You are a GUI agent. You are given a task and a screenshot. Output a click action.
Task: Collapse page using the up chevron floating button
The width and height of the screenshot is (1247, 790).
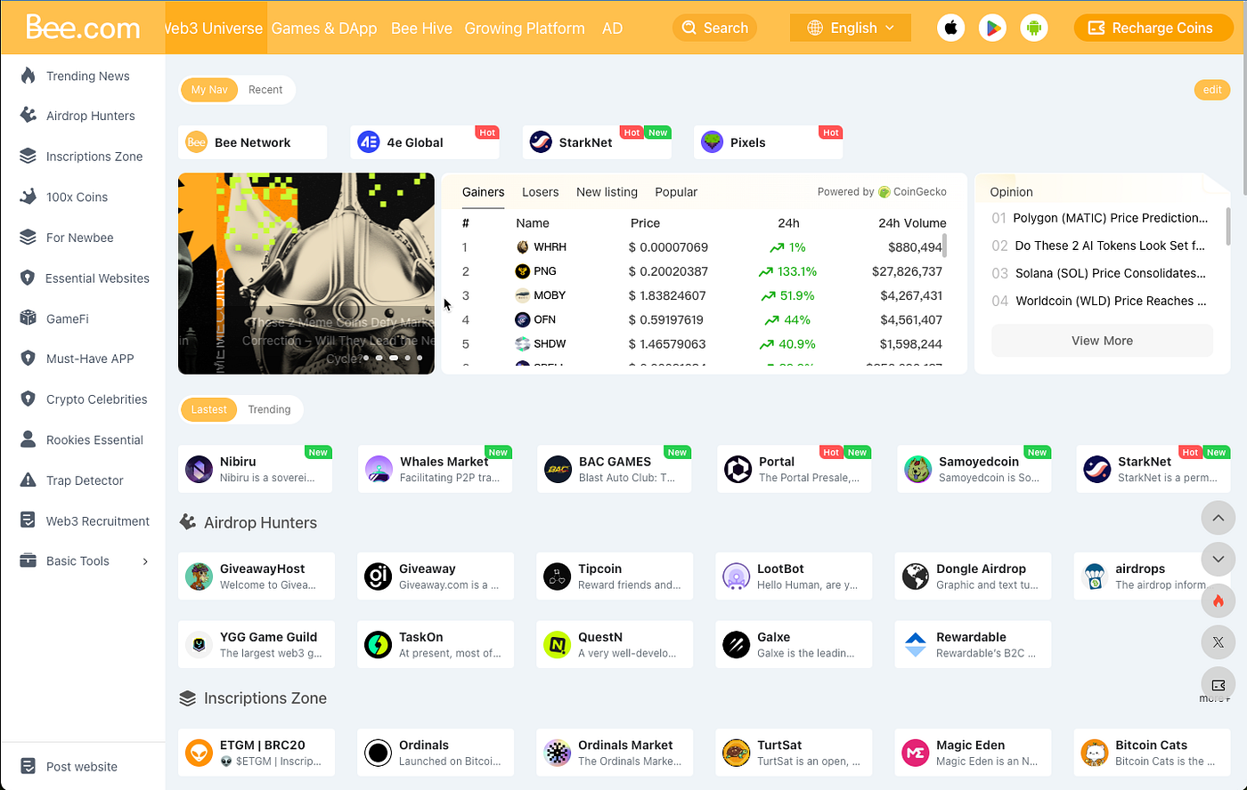[1218, 518]
